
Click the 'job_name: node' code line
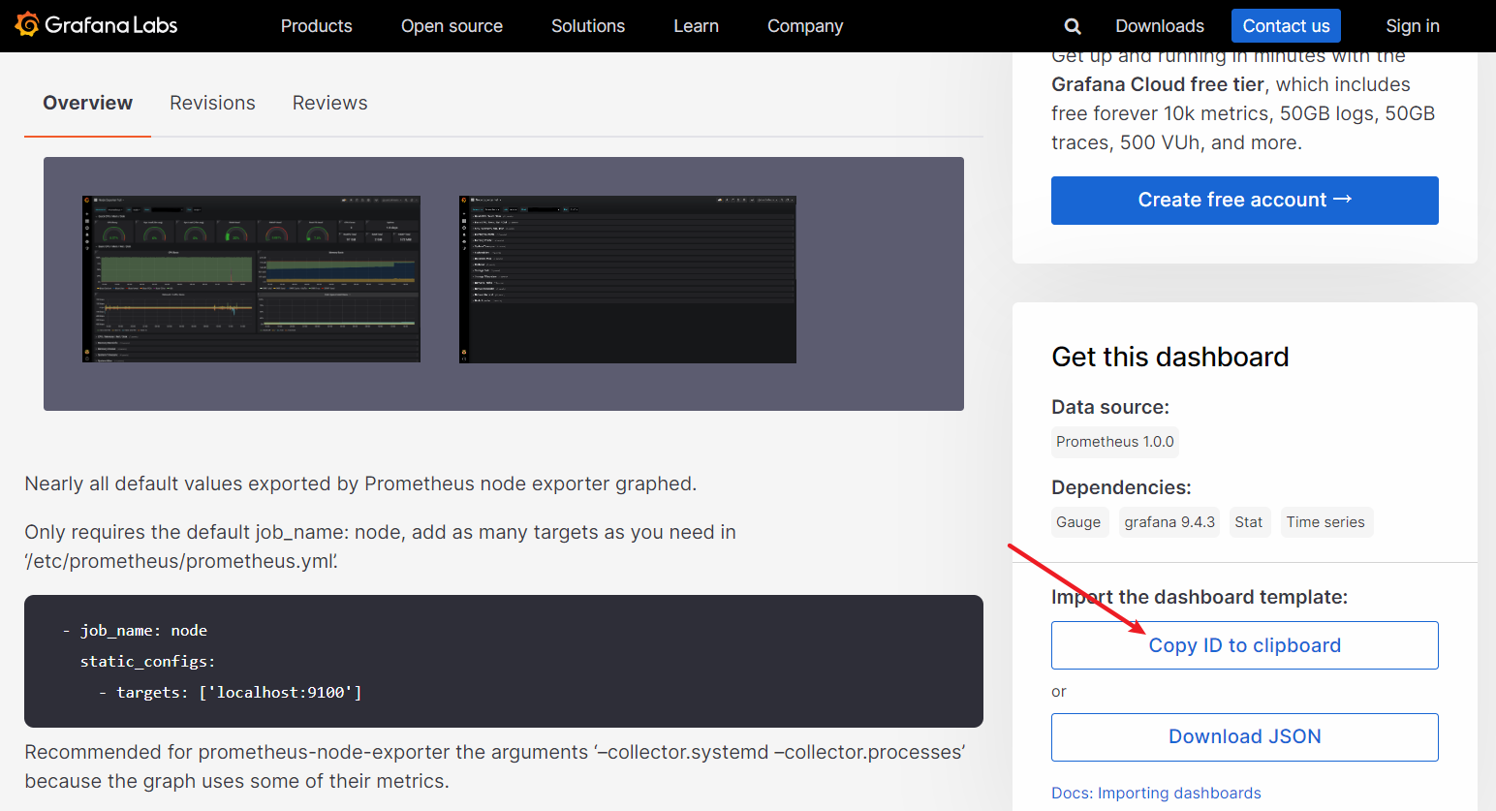pos(135,631)
